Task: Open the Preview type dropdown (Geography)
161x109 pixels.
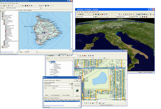Action: click(x=36, y=52)
